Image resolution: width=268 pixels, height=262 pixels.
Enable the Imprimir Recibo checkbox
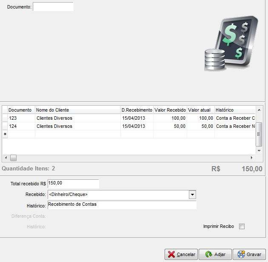click(x=242, y=227)
